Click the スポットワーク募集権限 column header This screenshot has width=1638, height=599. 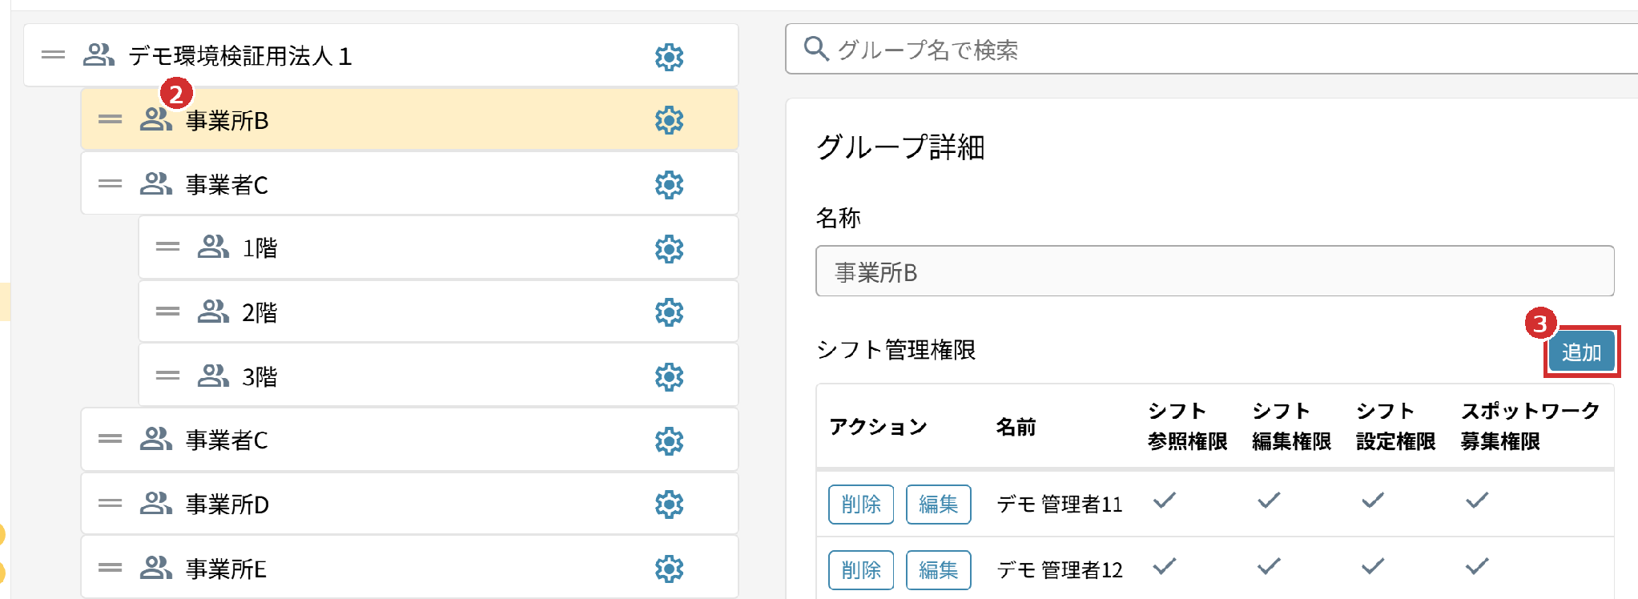click(x=1530, y=426)
